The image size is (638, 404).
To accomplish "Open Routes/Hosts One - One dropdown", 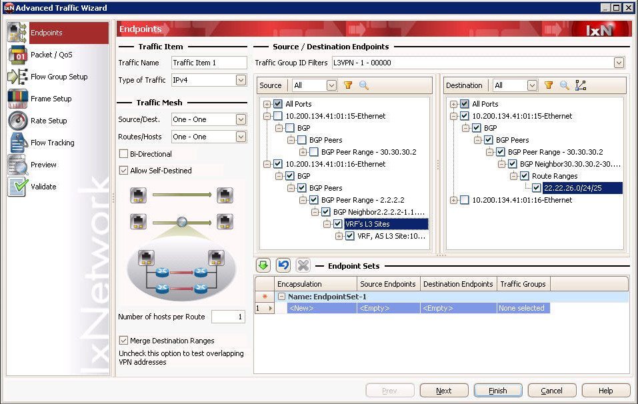I will click(x=241, y=137).
